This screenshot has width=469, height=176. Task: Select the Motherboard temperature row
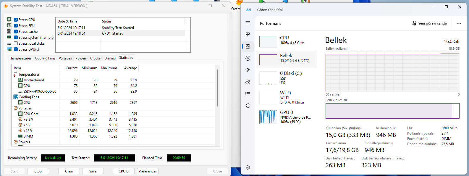[114, 80]
